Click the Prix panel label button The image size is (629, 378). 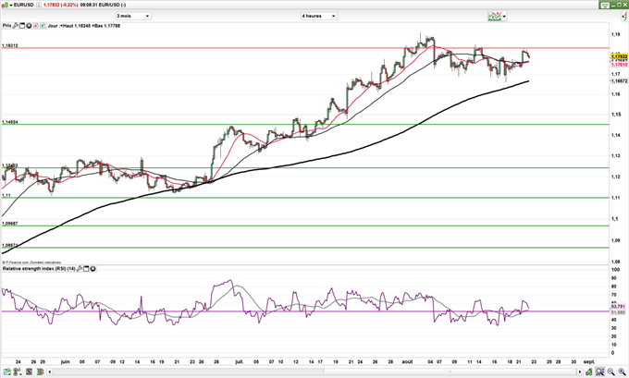pos(7,26)
